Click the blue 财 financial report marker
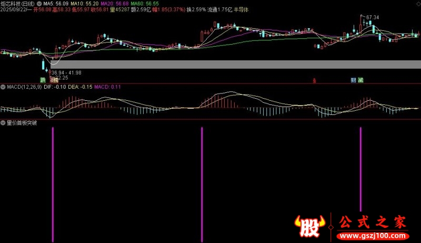421x243 pixels. [x=353, y=80]
